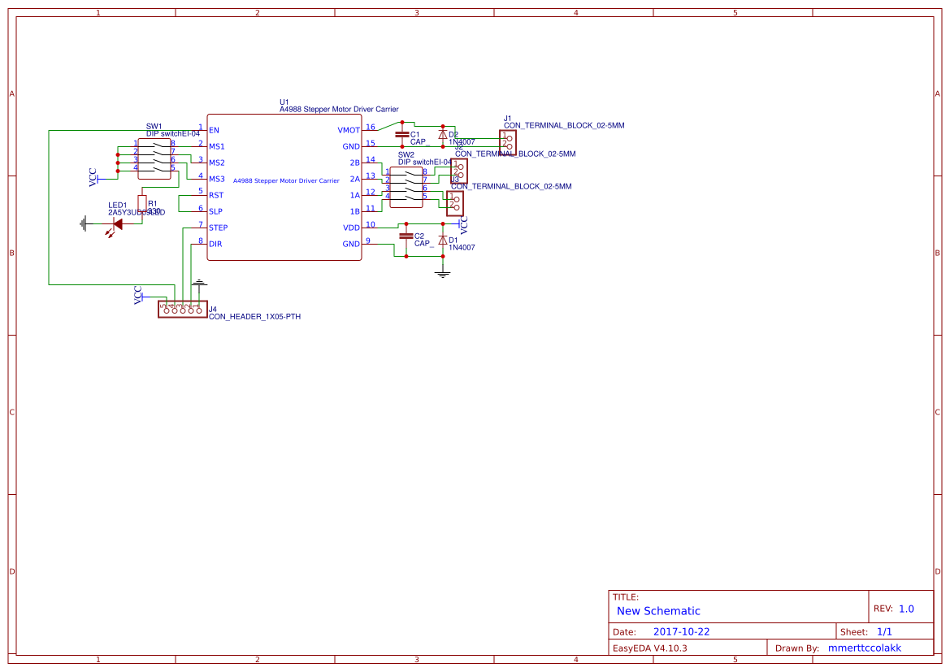Toggle switch position 3 on SW1

(x=159, y=162)
